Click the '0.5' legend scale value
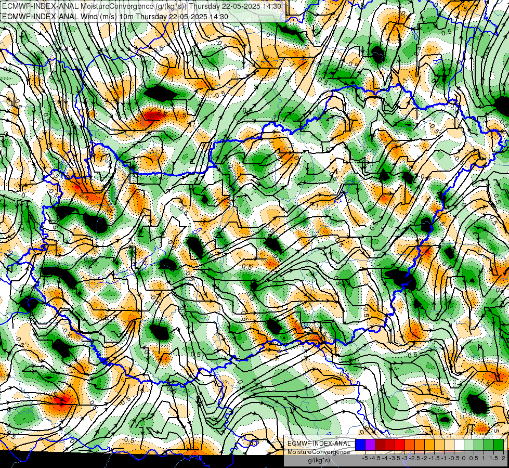Image resolution: width=509 pixels, height=468 pixels. [474, 458]
